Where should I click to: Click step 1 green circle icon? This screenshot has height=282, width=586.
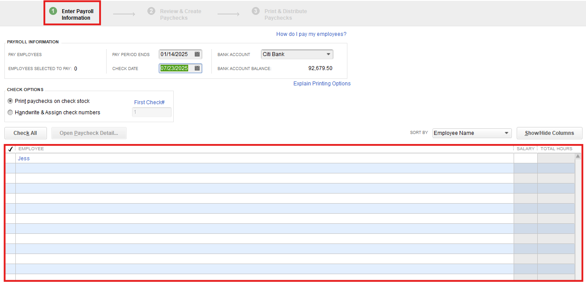(53, 11)
